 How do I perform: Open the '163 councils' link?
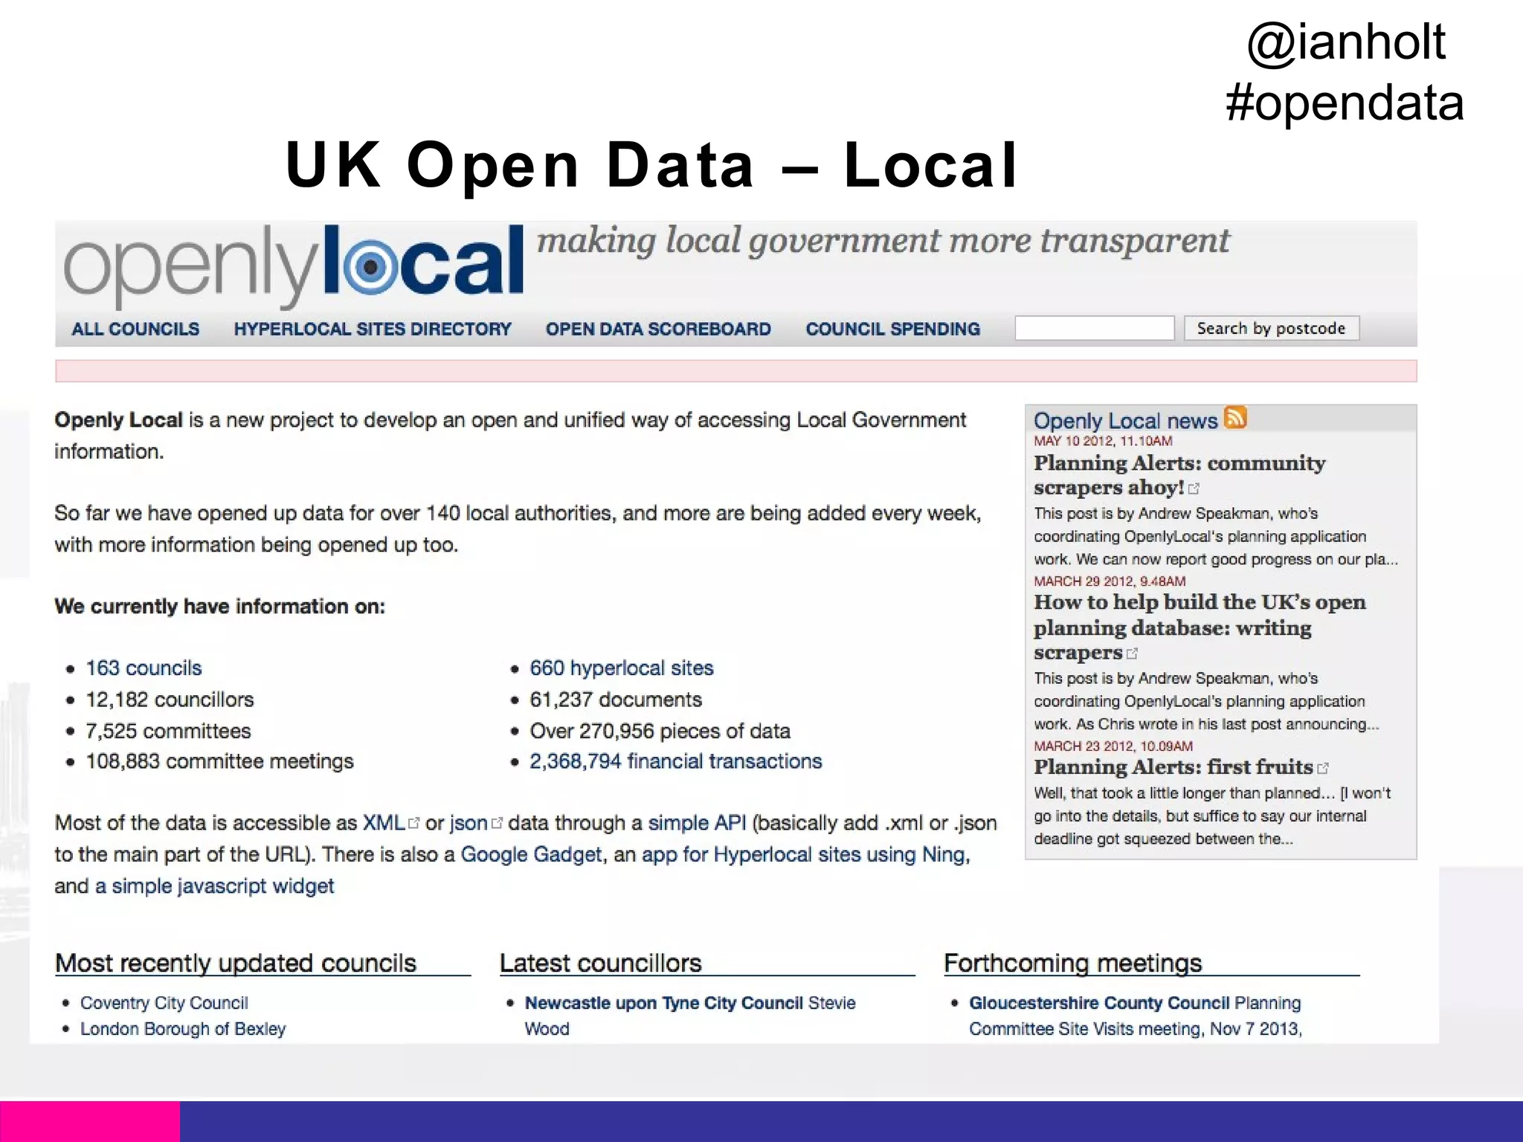point(144,668)
